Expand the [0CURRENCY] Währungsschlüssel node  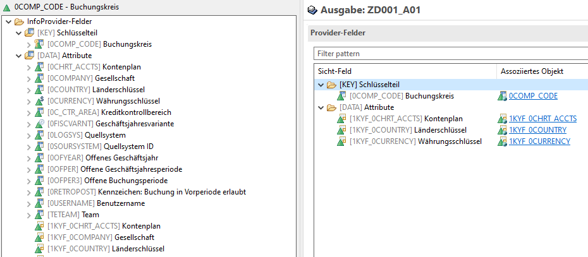click(29, 101)
